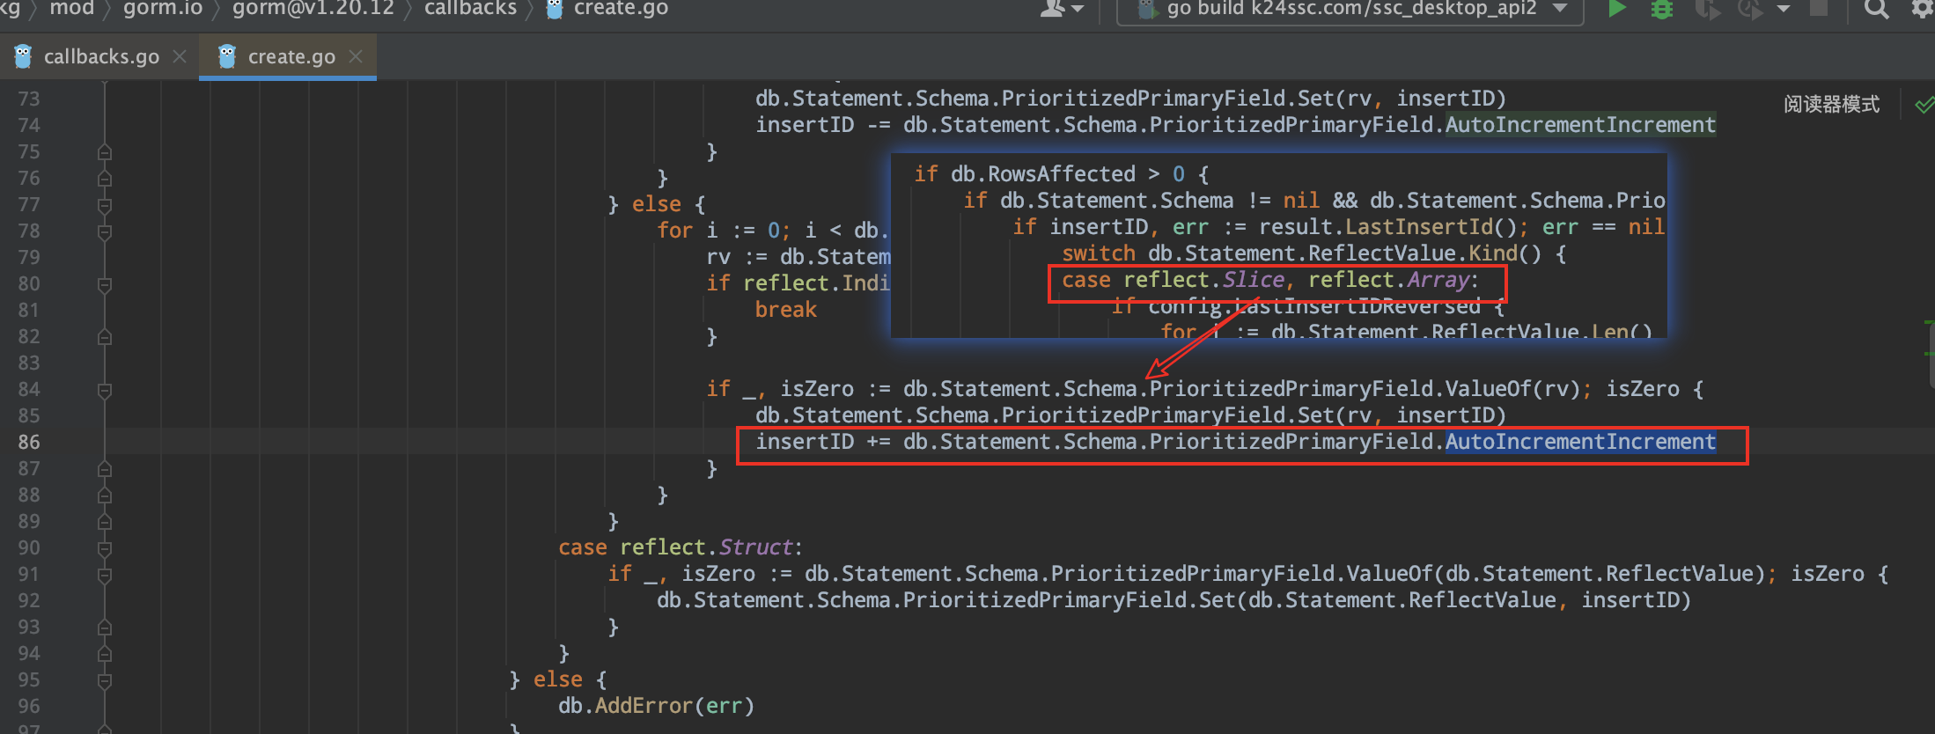Select the create.go editor tab
This screenshot has width=1935, height=734.
291,56
